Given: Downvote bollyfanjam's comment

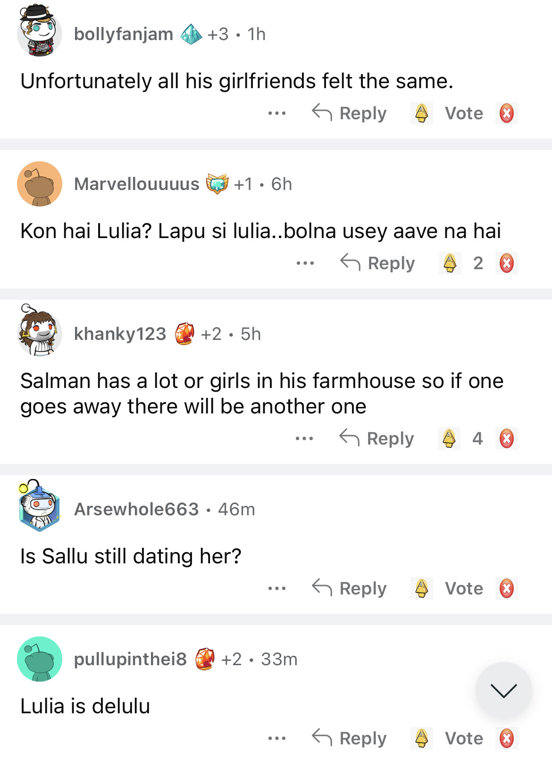Looking at the screenshot, I should pos(506,113).
